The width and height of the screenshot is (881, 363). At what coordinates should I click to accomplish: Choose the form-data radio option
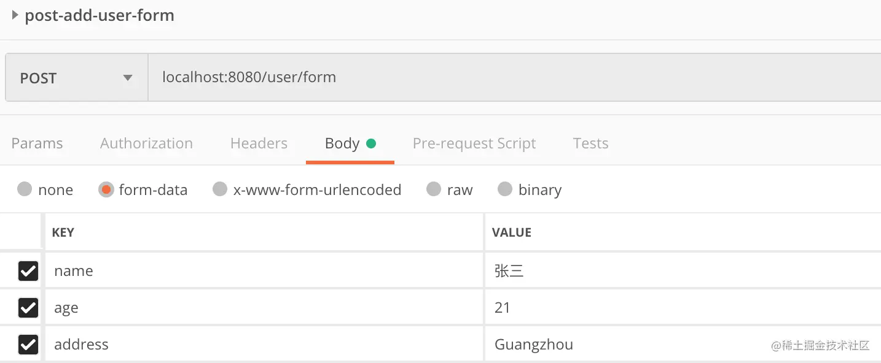[106, 189]
